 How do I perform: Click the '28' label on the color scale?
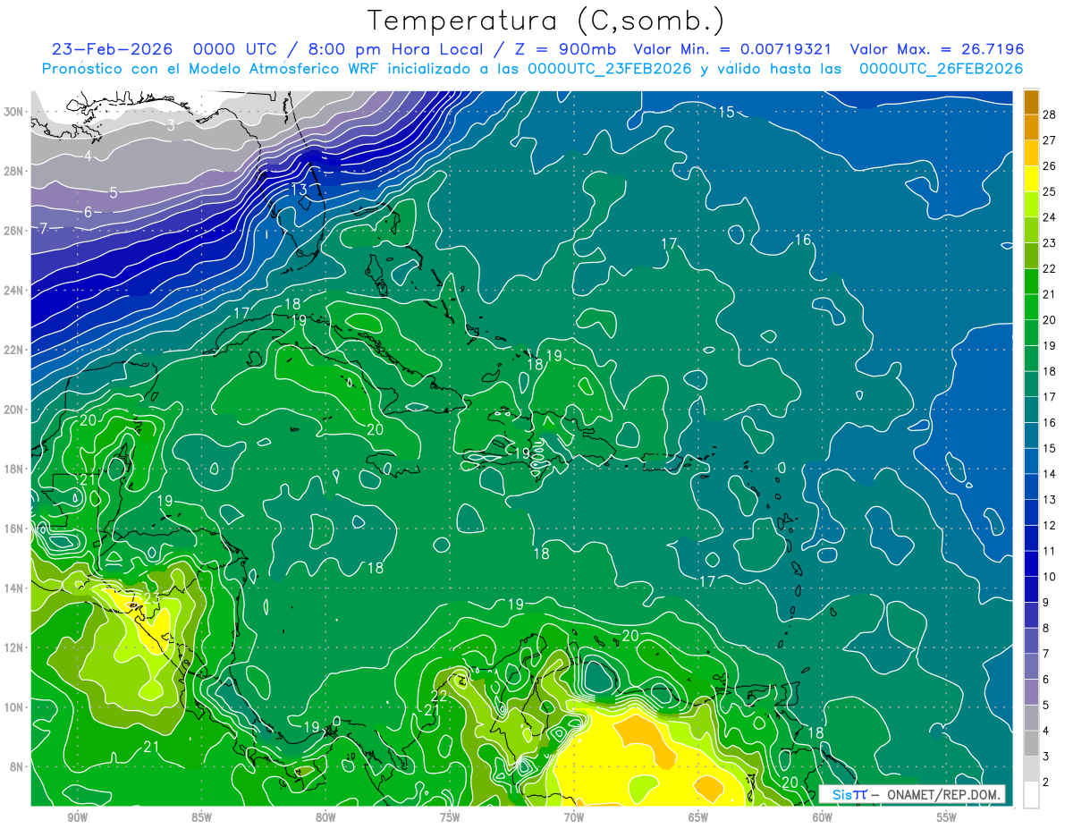click(x=1049, y=115)
